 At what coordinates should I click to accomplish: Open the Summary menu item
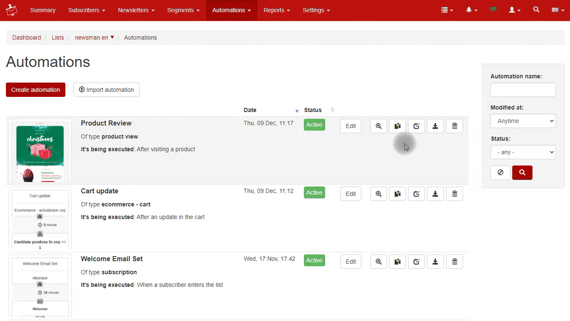pyautogui.click(x=43, y=10)
